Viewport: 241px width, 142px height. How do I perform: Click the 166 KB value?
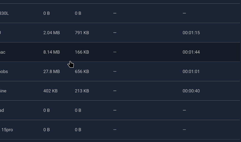coord(82,52)
